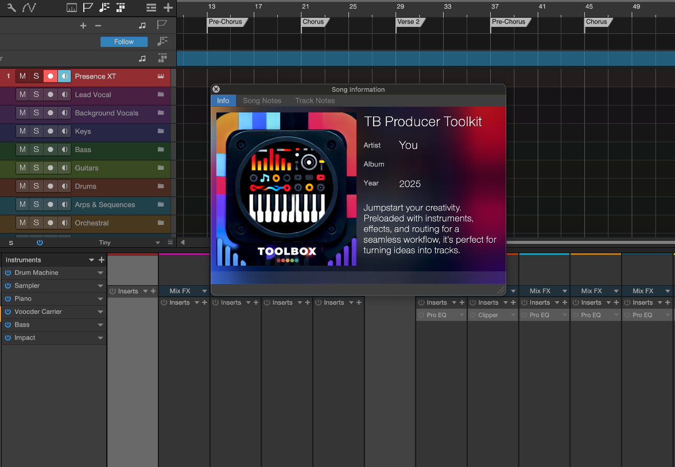Close the Song Information window
675x467 pixels.
[216, 89]
